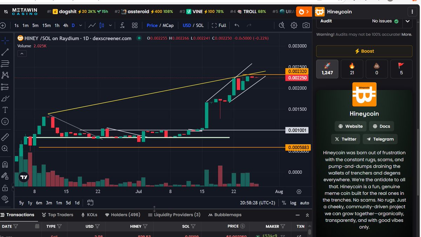Image resolution: width=421 pixels, height=237 pixels.
Task: Open indicator templates grid
Action: [x=135, y=25]
